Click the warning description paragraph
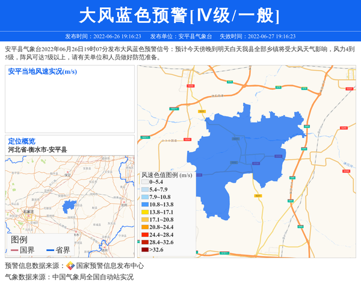 click(x=180, y=53)
